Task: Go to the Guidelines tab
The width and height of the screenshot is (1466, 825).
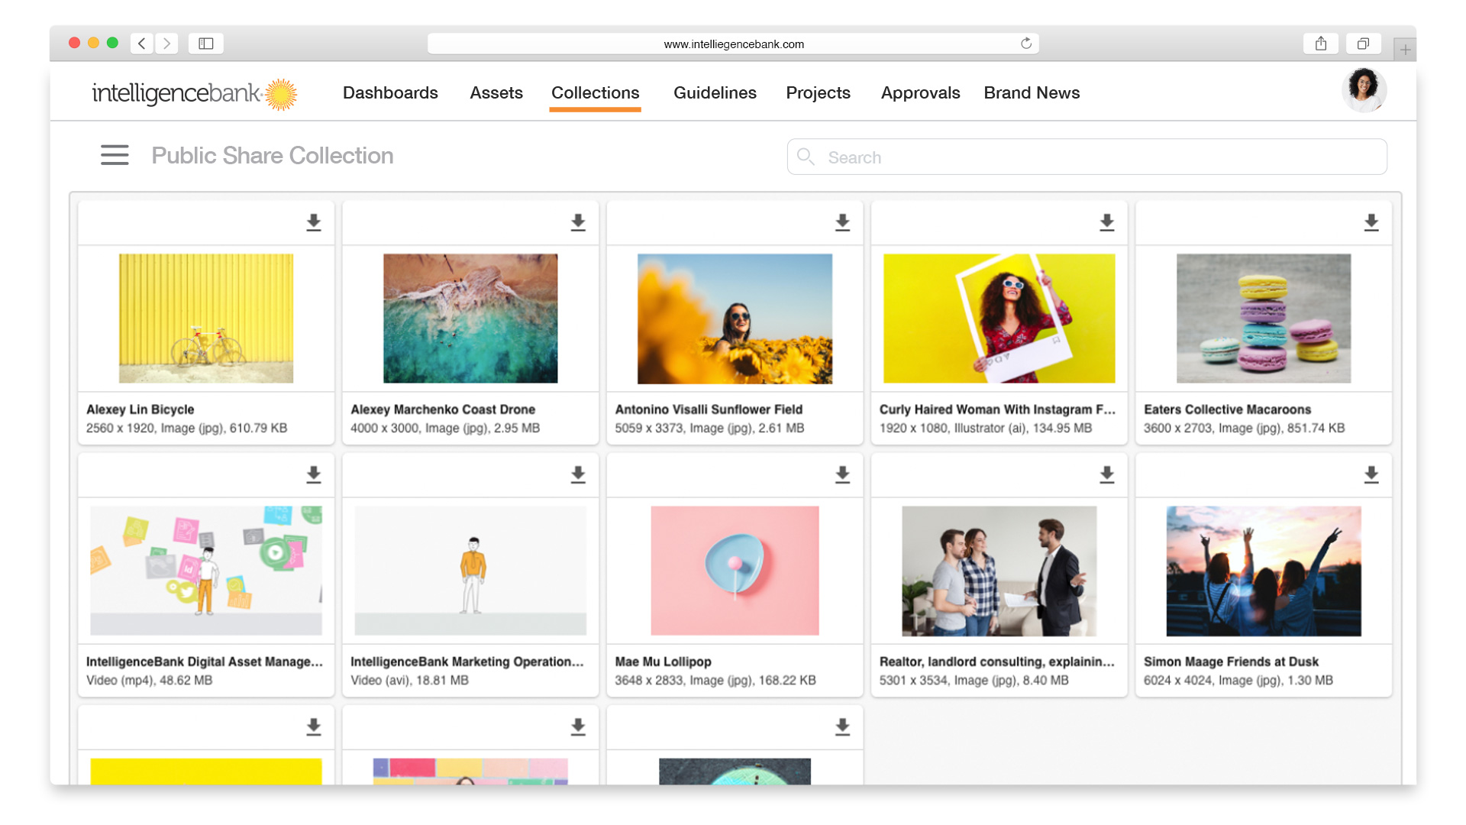Action: pos(715,92)
